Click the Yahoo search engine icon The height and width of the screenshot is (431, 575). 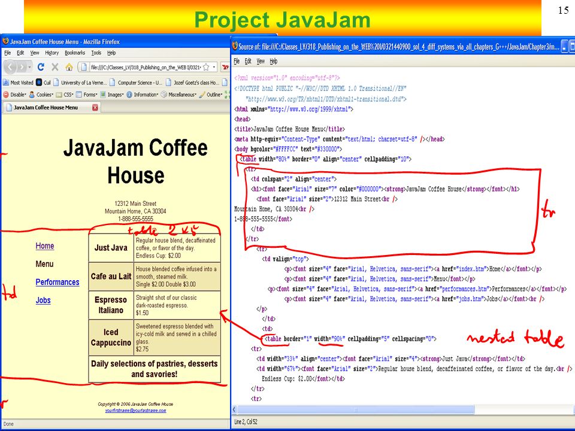click(x=225, y=67)
